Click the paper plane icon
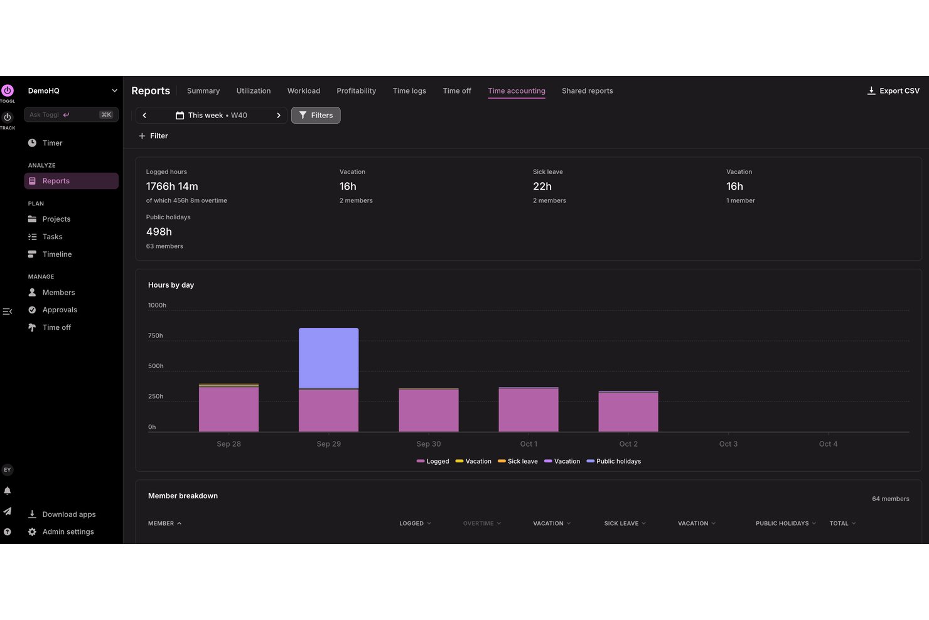This screenshot has width=929, height=620. [8, 511]
